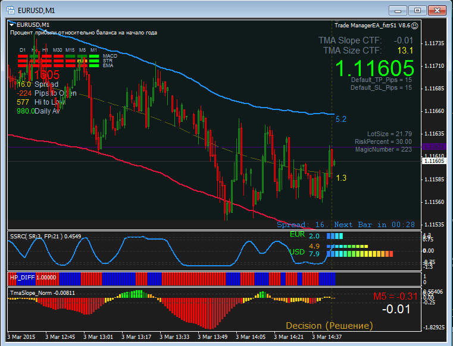Click the 16.0 Spread reading
Image resolution: width=453 pixels, height=346 pixels.
pos(38,84)
